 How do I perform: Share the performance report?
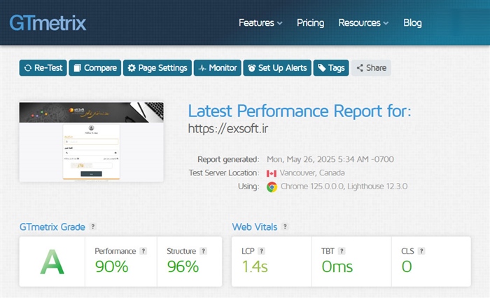[x=371, y=68]
